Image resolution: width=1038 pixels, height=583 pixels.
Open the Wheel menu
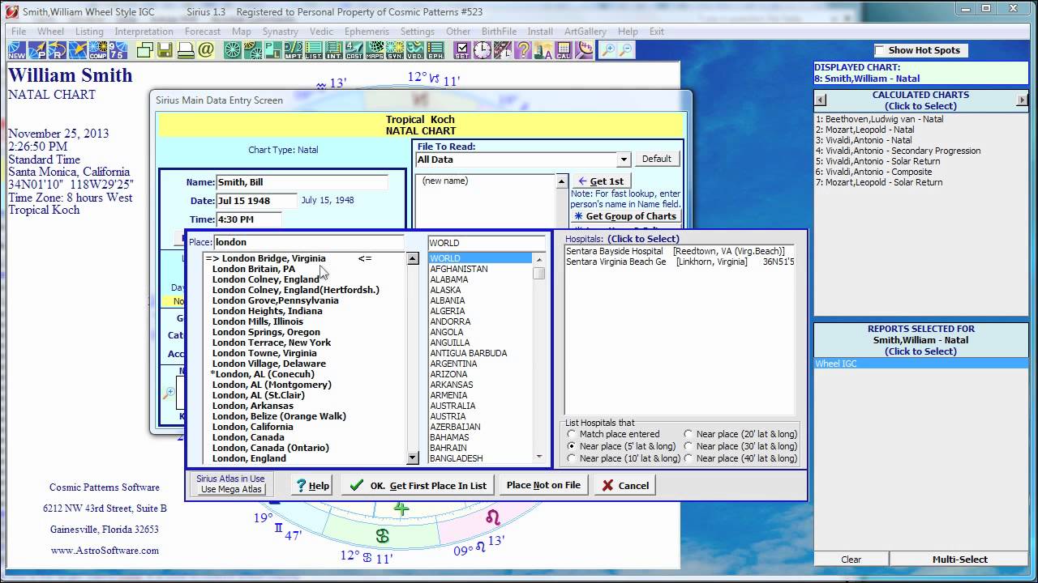(50, 32)
